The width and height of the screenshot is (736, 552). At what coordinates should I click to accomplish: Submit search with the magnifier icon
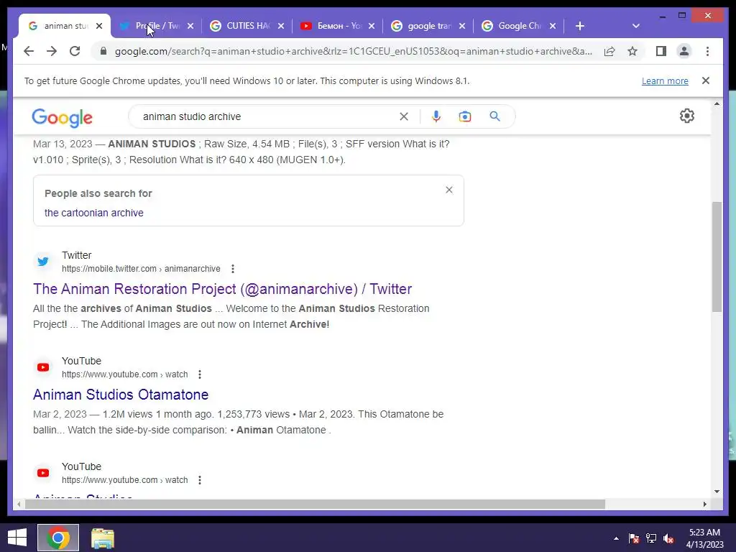(494, 116)
